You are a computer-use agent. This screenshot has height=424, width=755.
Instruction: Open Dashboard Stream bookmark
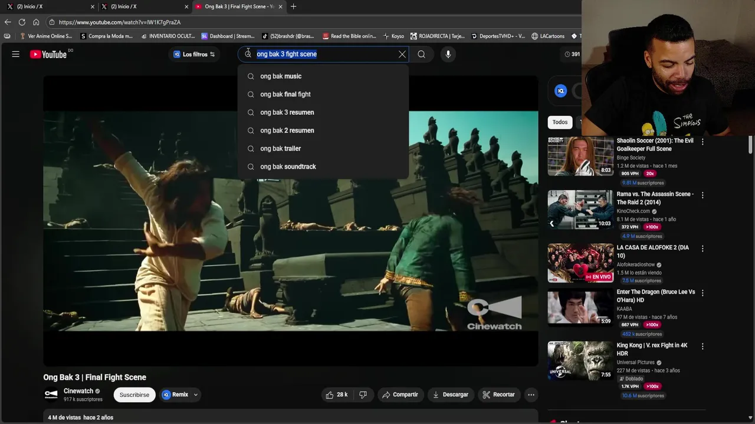click(x=228, y=36)
